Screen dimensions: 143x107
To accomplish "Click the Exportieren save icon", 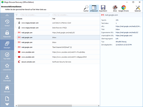I will coord(103,9).
